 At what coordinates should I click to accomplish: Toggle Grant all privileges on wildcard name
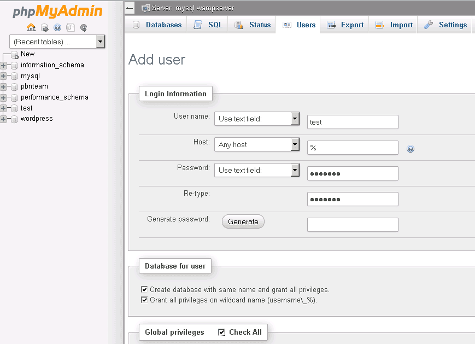(x=144, y=300)
